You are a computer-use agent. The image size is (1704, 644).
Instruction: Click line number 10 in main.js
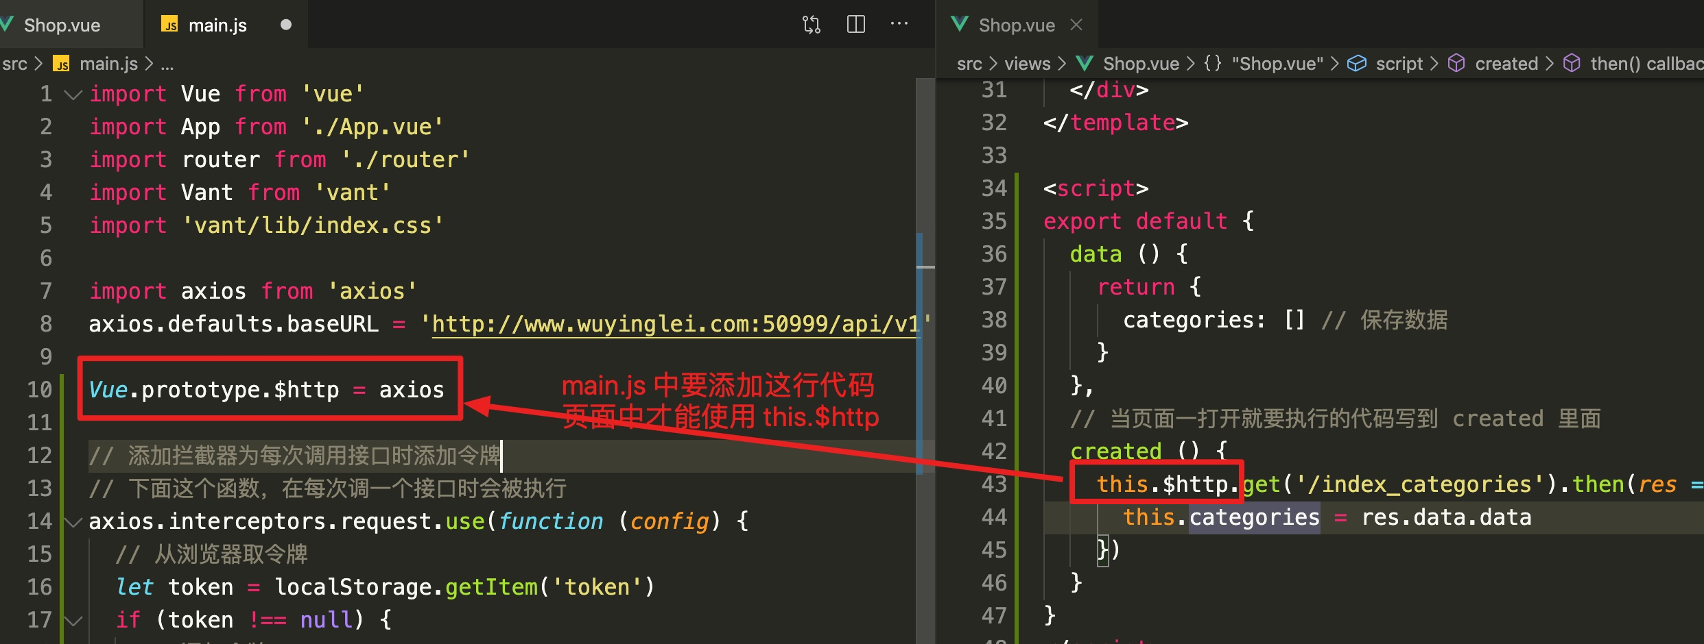click(x=40, y=390)
